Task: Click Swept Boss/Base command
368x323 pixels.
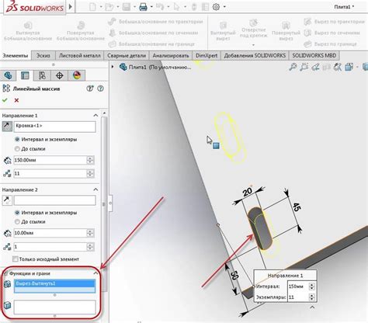Action: pyautogui.click(x=155, y=22)
